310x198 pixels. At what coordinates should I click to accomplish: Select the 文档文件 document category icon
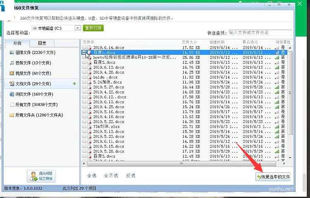point(12,84)
